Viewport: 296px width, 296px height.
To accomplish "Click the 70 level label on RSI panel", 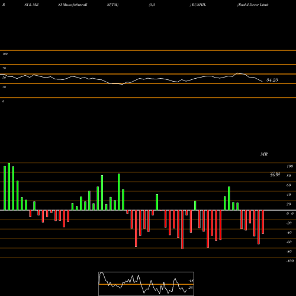I will pyautogui.click(x=4, y=68).
